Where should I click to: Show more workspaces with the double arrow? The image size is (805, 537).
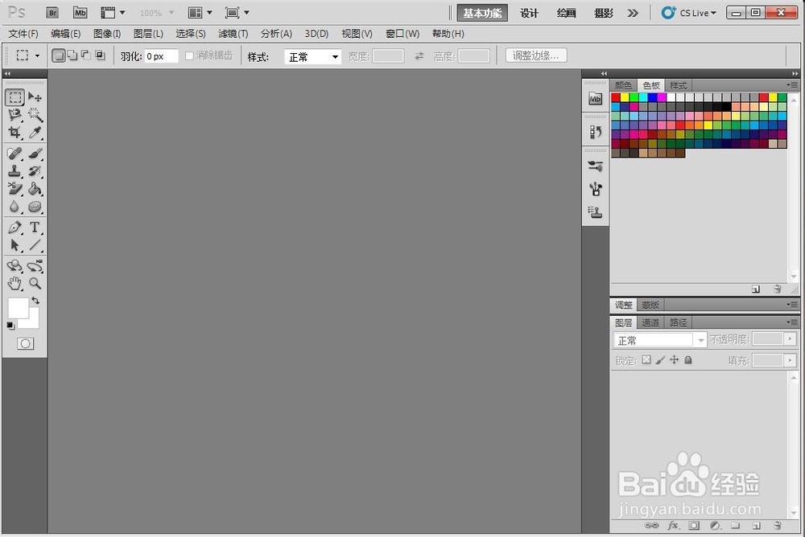(633, 13)
